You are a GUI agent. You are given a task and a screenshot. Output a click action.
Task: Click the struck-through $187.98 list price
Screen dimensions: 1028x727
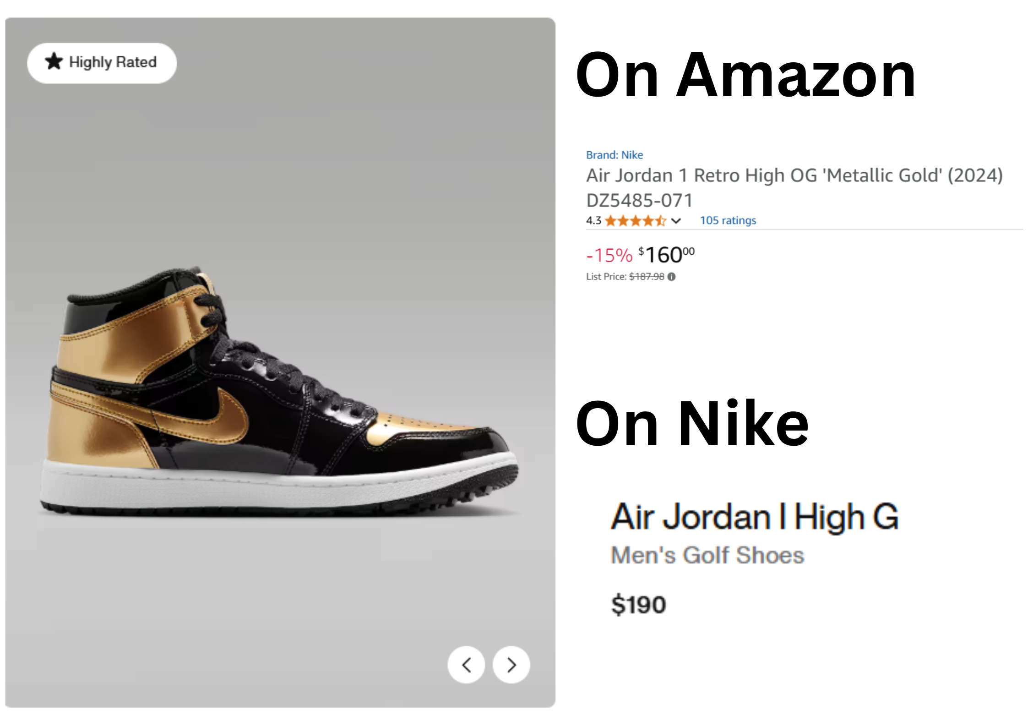tap(646, 277)
